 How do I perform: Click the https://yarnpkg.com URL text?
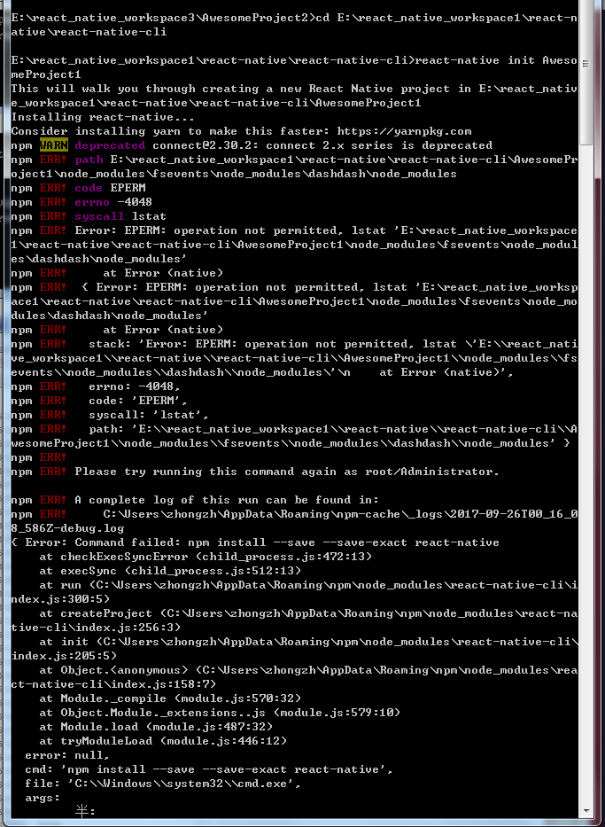pos(404,131)
